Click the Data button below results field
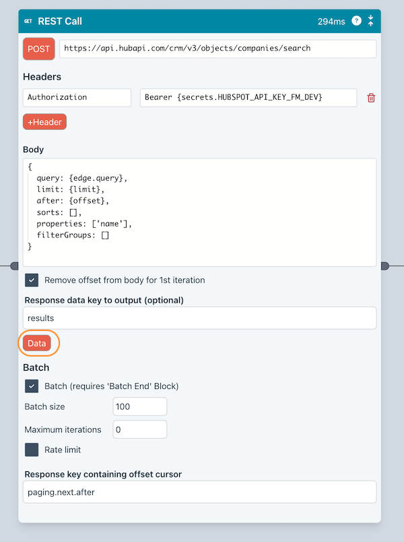Image resolution: width=404 pixels, height=542 pixels. 37,343
